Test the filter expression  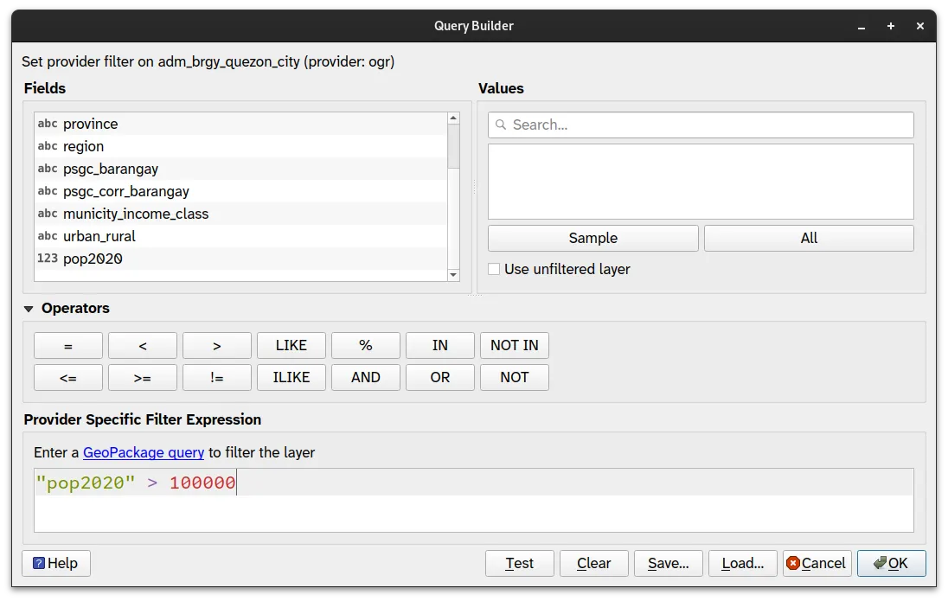519,563
